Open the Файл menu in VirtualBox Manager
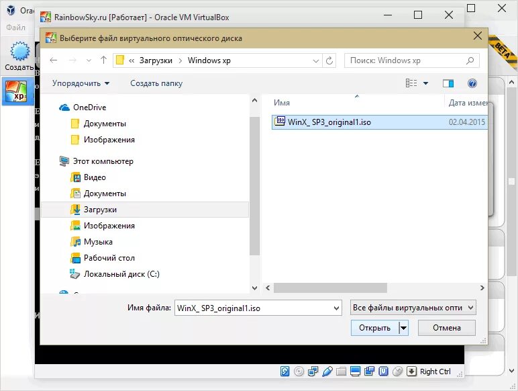The height and width of the screenshot is (391, 518). coord(16,28)
